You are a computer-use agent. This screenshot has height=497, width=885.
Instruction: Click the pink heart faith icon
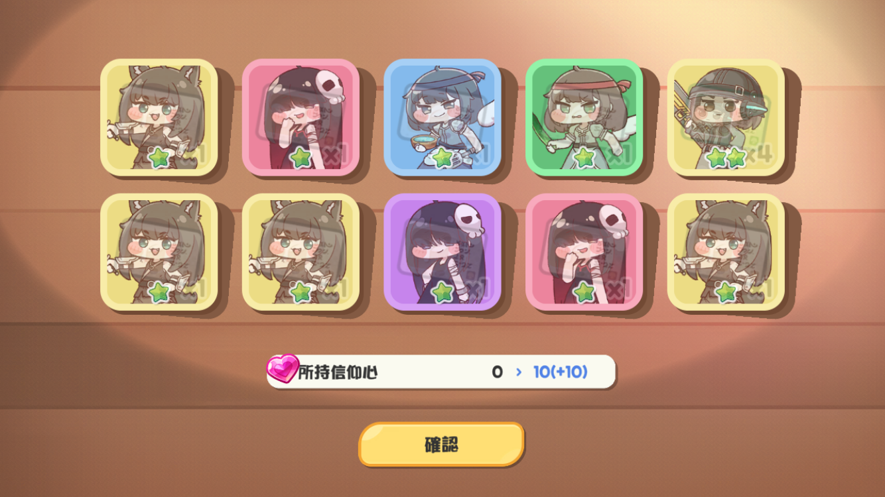283,368
